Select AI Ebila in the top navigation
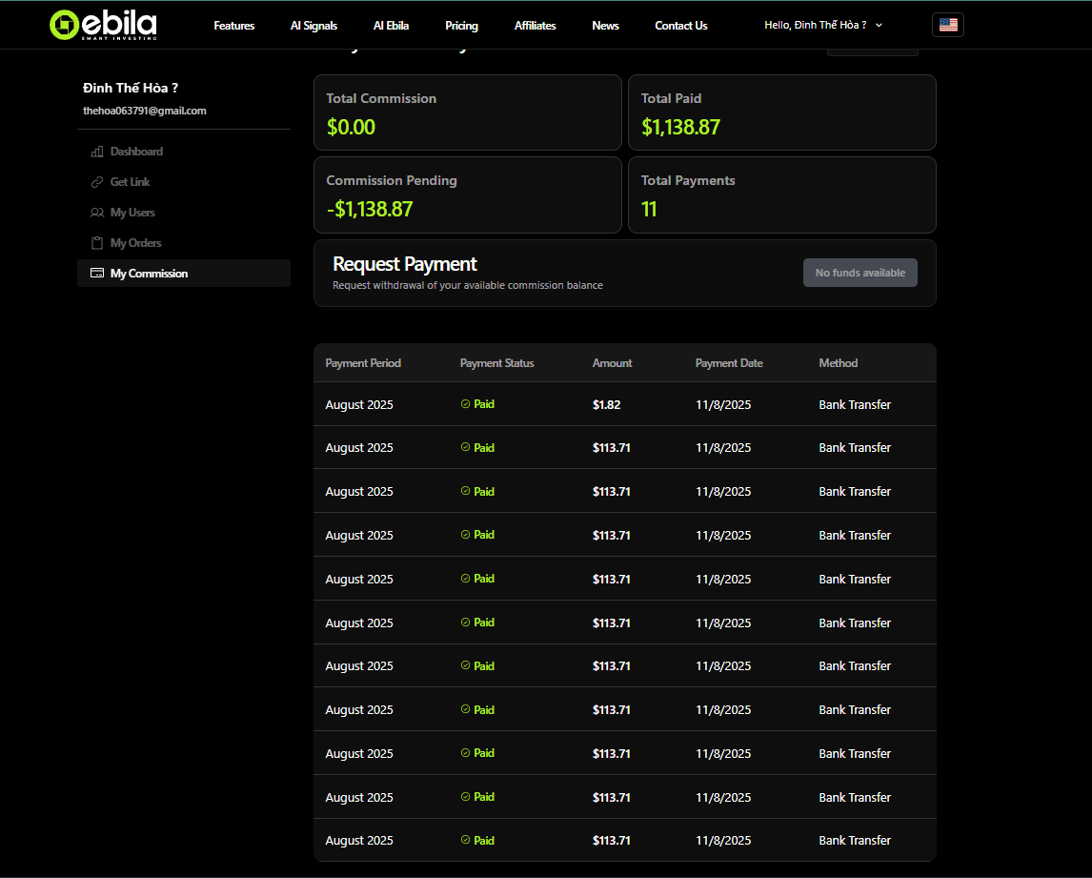 coord(391,26)
